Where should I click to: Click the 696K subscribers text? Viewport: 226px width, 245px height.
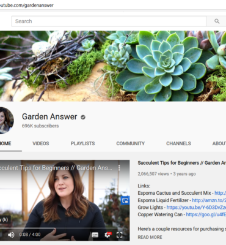click(40, 126)
